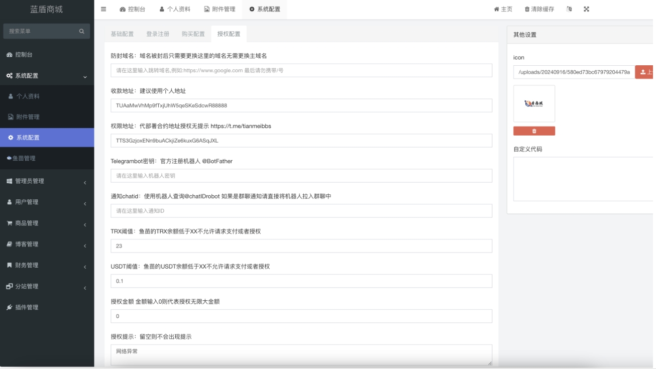This screenshot has width=656, height=369.
Task: Switch to the 基础配置 tab
Action: (122, 34)
